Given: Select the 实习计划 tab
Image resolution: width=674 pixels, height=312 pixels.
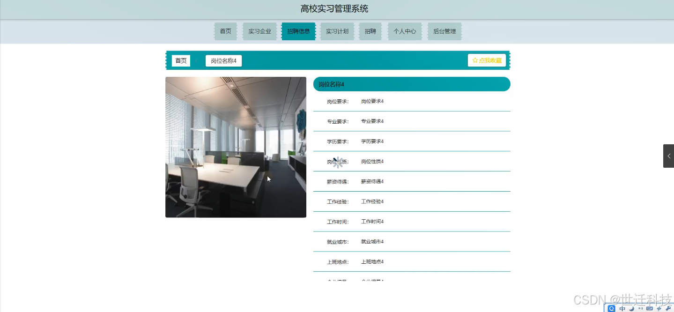Looking at the screenshot, I should point(337,31).
